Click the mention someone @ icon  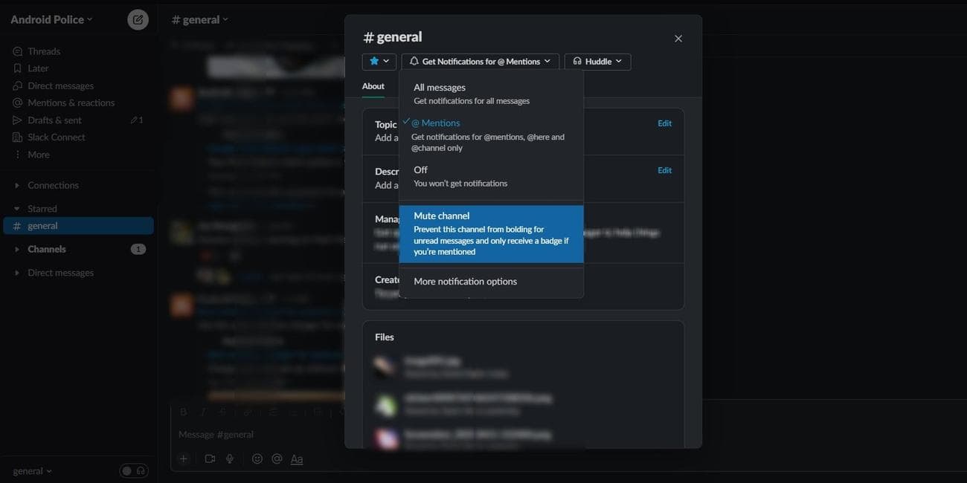tap(276, 458)
